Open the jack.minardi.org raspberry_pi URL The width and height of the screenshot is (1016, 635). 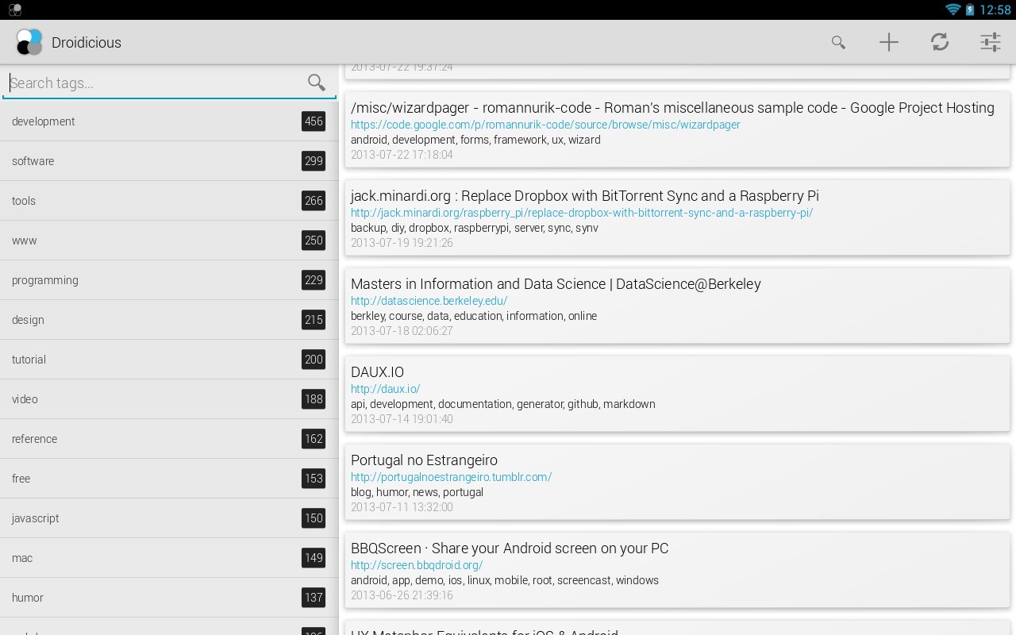click(582, 213)
